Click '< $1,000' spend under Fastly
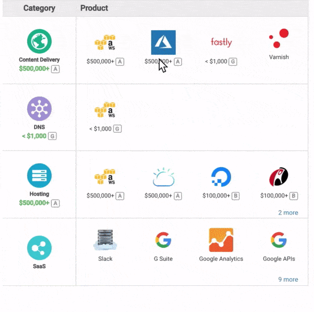314x312 pixels. tap(216, 61)
